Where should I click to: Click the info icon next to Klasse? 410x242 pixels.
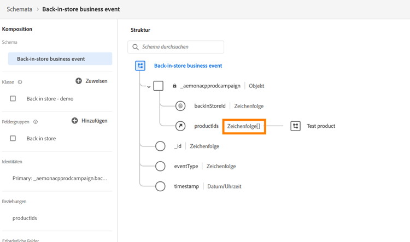(20, 82)
